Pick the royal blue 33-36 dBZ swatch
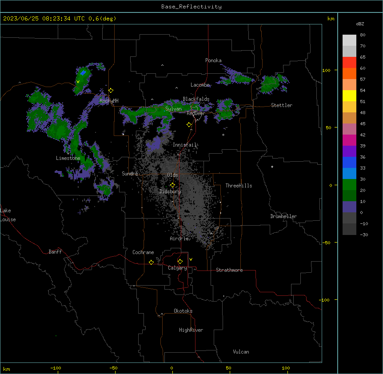This screenshot has height=374, width=383. point(349,162)
